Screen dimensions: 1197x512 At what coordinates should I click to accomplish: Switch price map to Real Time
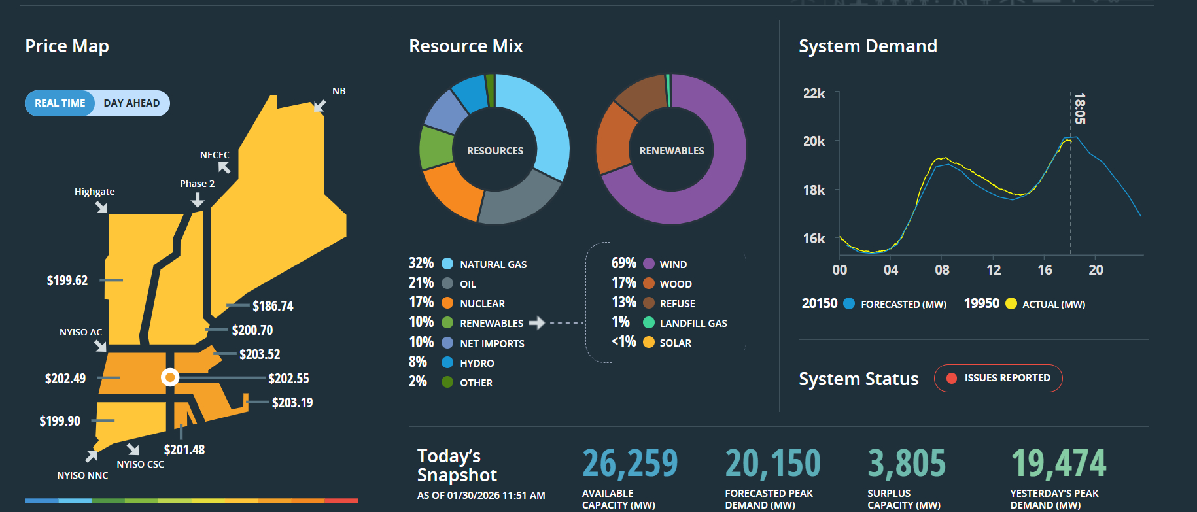[x=60, y=103]
